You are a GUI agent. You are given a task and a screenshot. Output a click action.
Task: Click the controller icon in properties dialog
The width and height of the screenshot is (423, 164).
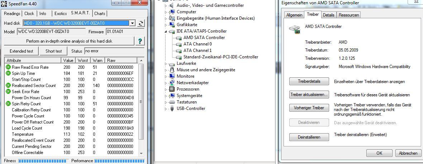(x=294, y=29)
